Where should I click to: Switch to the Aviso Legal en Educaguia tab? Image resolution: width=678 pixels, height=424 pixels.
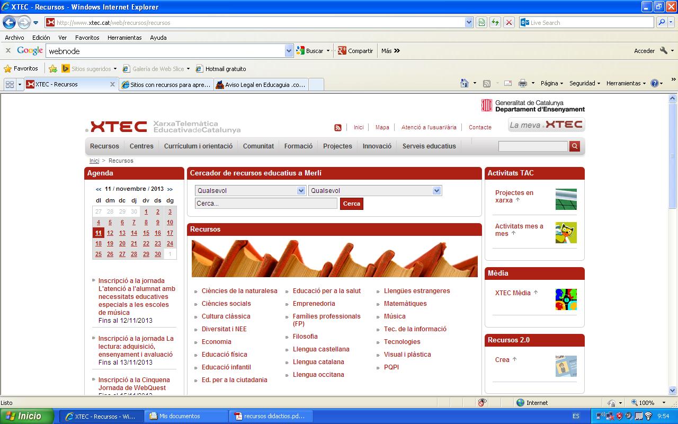click(261, 85)
